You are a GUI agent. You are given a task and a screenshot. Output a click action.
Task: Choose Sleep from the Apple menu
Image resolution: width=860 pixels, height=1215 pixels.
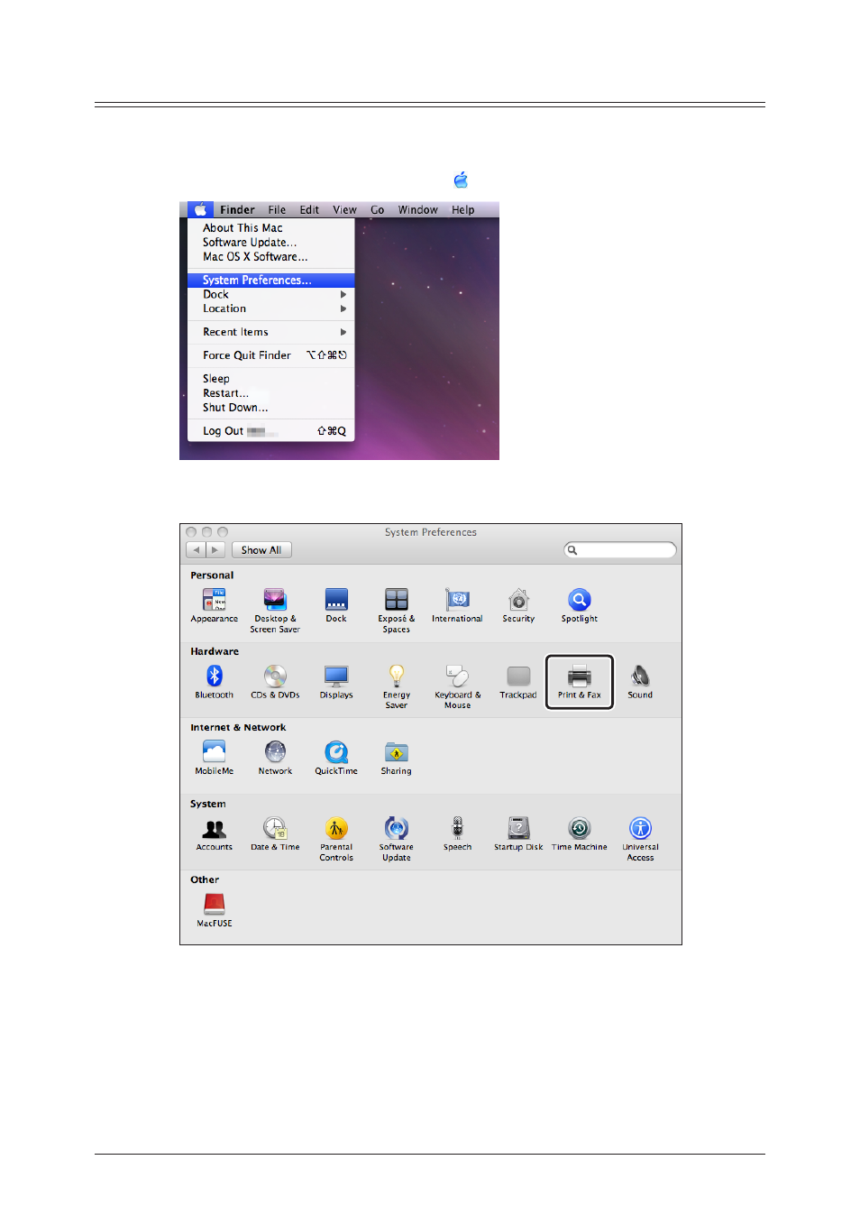[270, 379]
